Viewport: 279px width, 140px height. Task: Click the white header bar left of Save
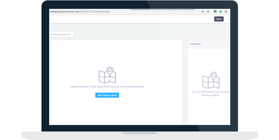(132, 19)
